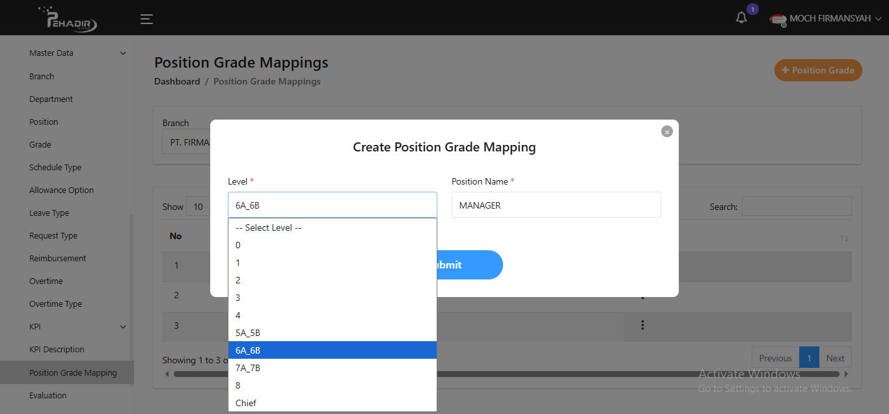This screenshot has height=414, width=889.
Task: Click the column sort arrows in the table header
Action: pyautogui.click(x=844, y=239)
